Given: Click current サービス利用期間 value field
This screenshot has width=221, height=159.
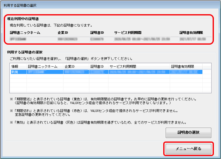Looking at the screenshot, I should coord(146,39).
